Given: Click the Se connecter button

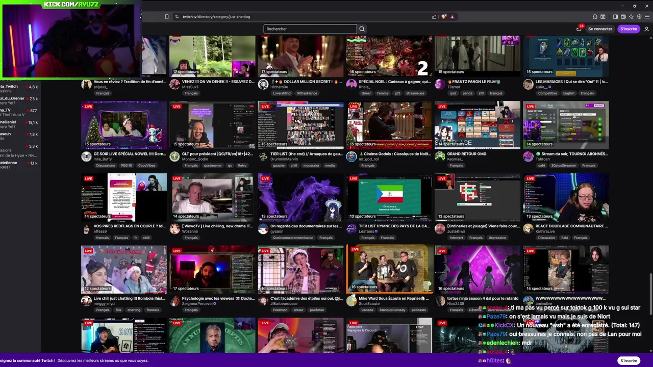Looking at the screenshot, I should pyautogui.click(x=600, y=29).
